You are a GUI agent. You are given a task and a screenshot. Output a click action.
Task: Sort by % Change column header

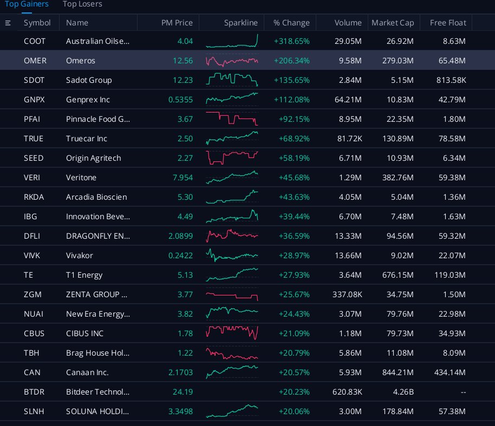(x=291, y=23)
